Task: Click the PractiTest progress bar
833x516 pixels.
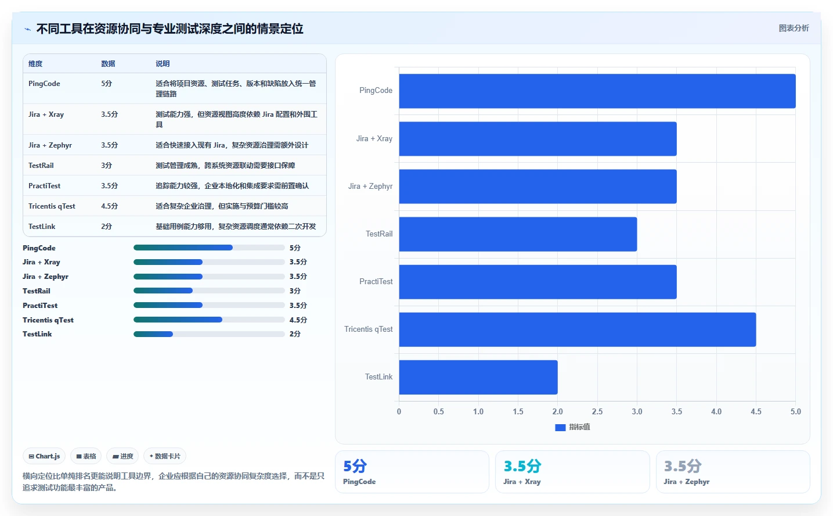Action: (x=209, y=305)
